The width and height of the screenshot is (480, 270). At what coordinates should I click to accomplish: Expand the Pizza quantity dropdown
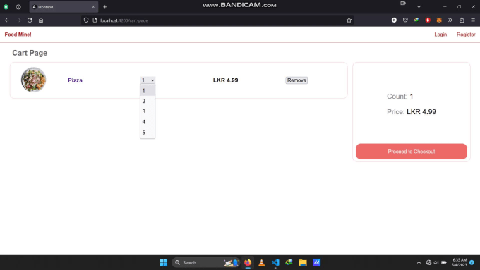[148, 80]
